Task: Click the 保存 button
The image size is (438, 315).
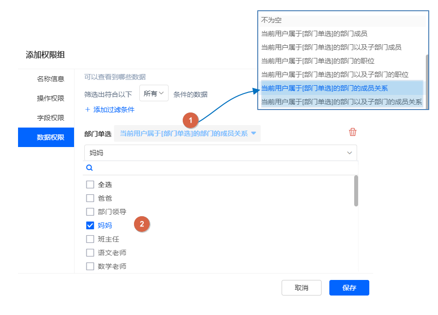Action: (x=349, y=288)
